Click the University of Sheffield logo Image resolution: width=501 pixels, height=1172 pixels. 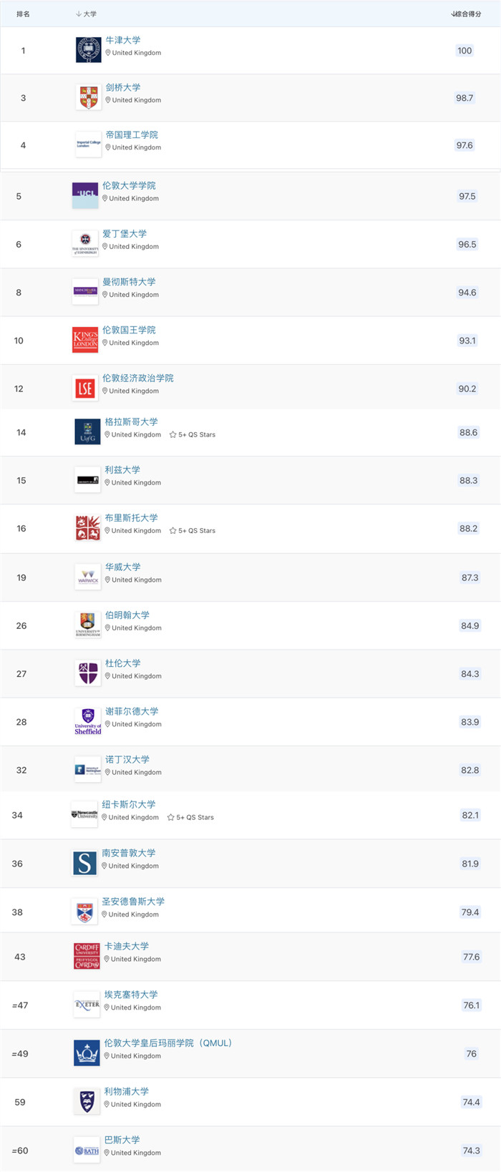(88, 721)
